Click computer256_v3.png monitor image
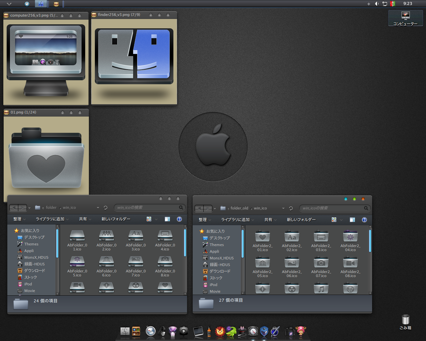Viewport: 426px width, 341px height. [46, 62]
